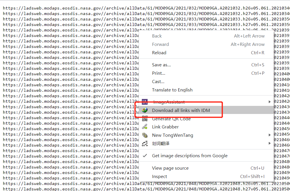Open the ImageAssistant menu entry
290x191 pixels.
point(206,102)
